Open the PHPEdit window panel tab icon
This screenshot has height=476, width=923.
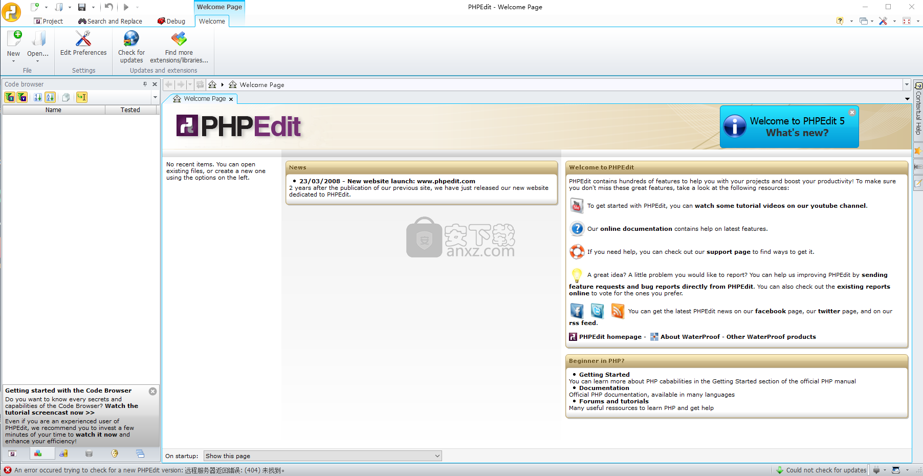point(12,453)
